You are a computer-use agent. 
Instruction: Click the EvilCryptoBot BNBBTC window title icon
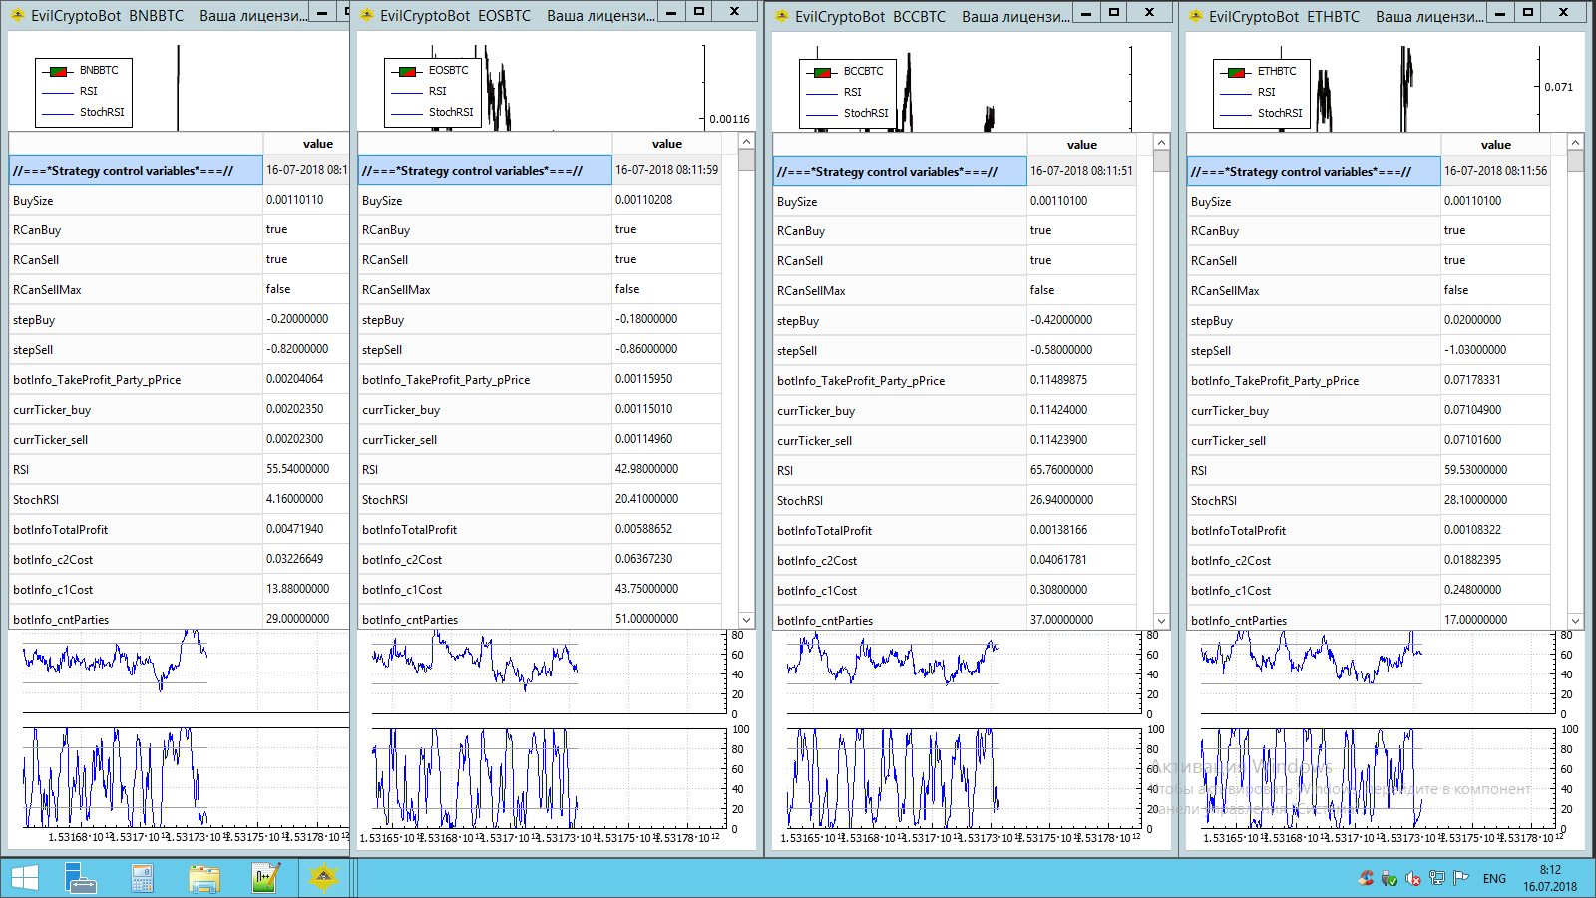coord(17,16)
